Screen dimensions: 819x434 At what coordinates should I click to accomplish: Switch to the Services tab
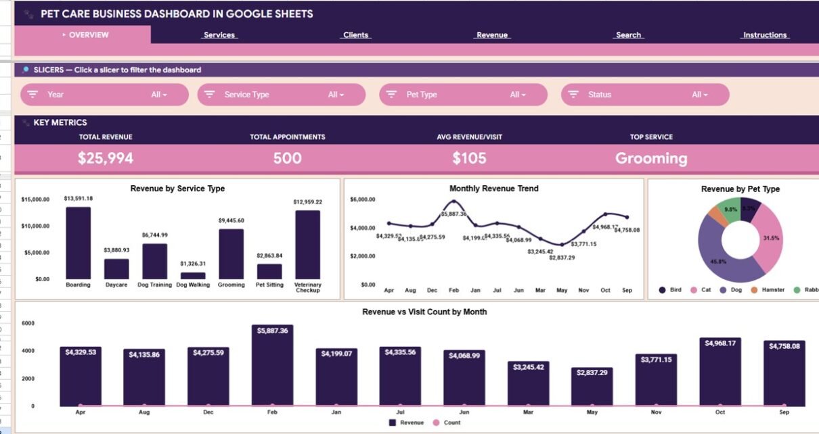(219, 35)
